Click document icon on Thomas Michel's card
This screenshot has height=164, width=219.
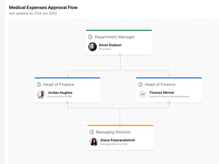click(x=141, y=84)
